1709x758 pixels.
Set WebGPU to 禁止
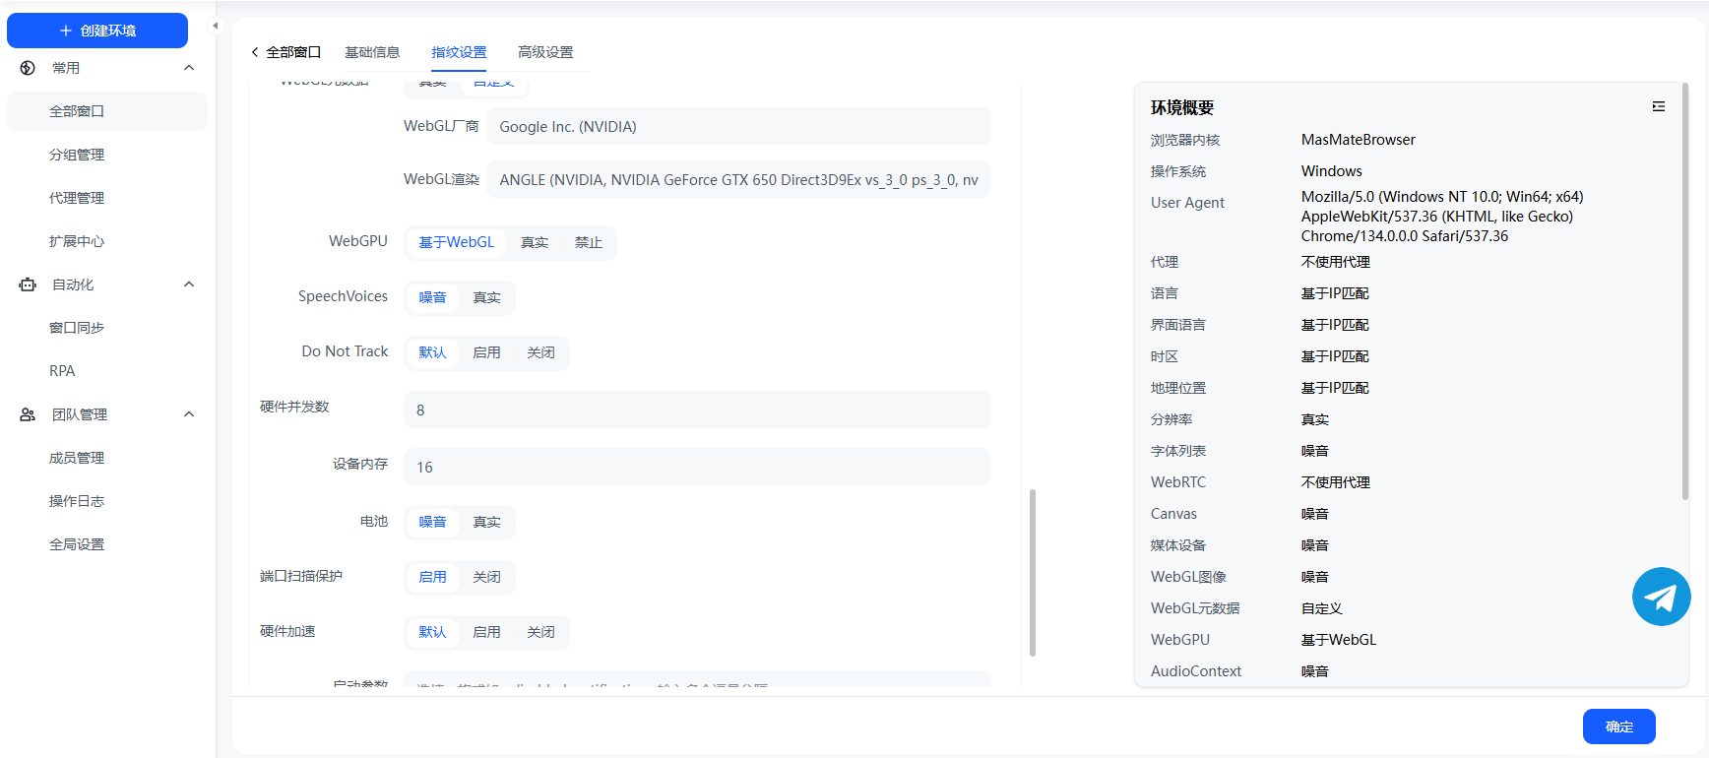[x=588, y=242]
